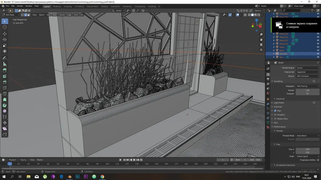The image size is (321, 180).
Task: Switch to the Modeling workspace tab
Action: pos(57,6)
